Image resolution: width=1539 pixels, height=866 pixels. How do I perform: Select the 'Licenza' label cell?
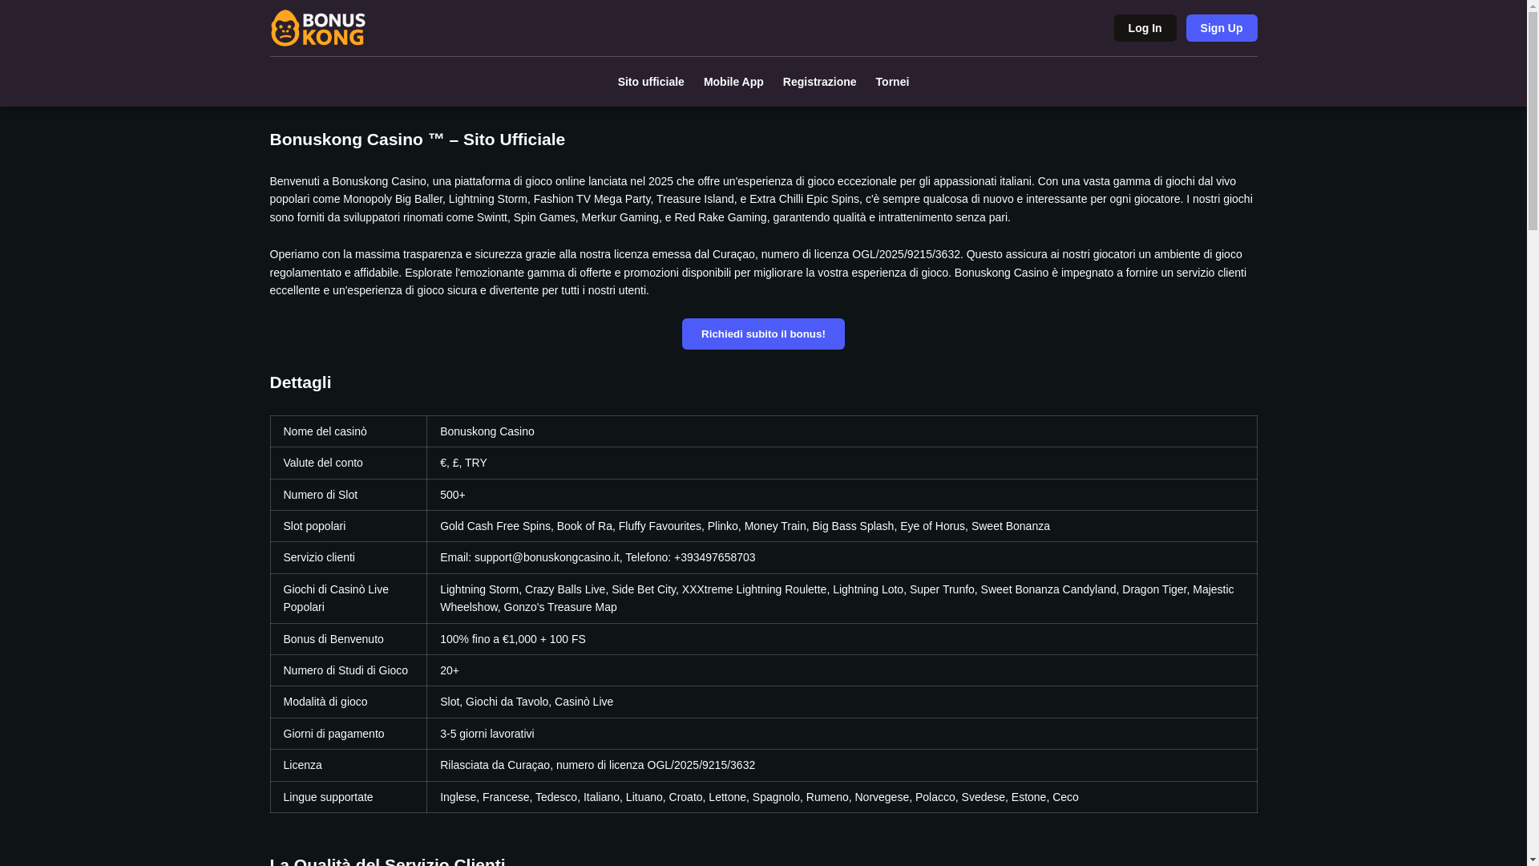(348, 765)
